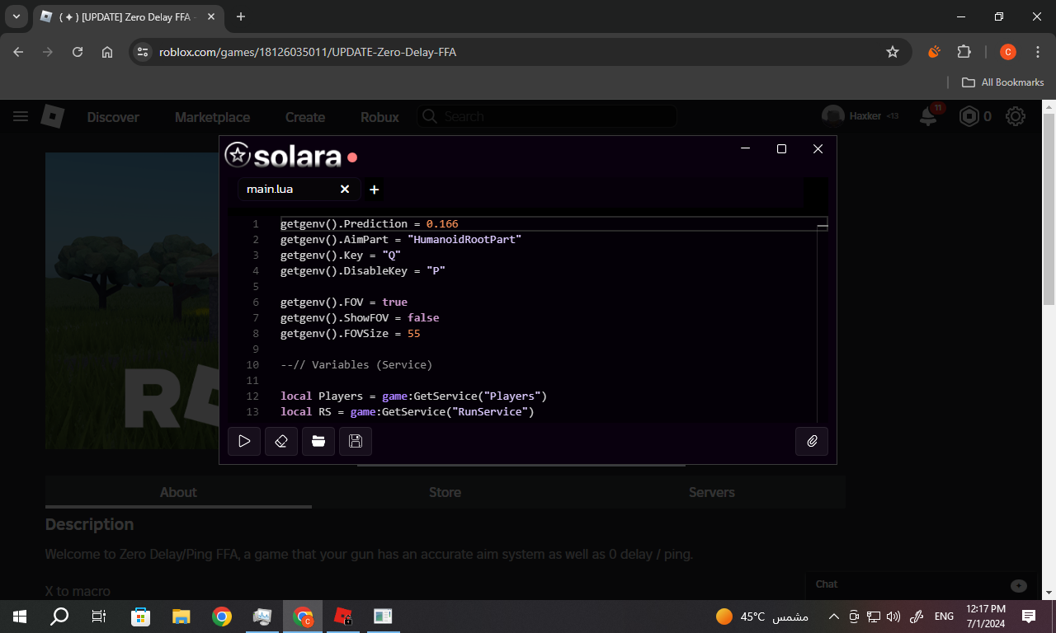
Task: Open the Robux link in header
Action: tap(379, 117)
